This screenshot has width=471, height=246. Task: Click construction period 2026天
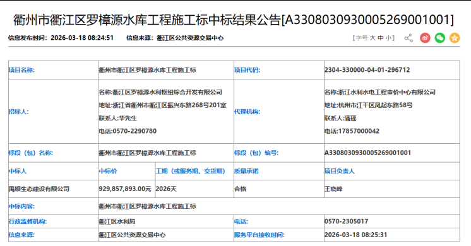pos(166,189)
